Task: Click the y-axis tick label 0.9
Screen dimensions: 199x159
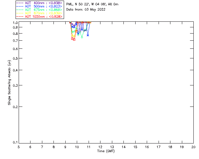Action: pos(15,27)
